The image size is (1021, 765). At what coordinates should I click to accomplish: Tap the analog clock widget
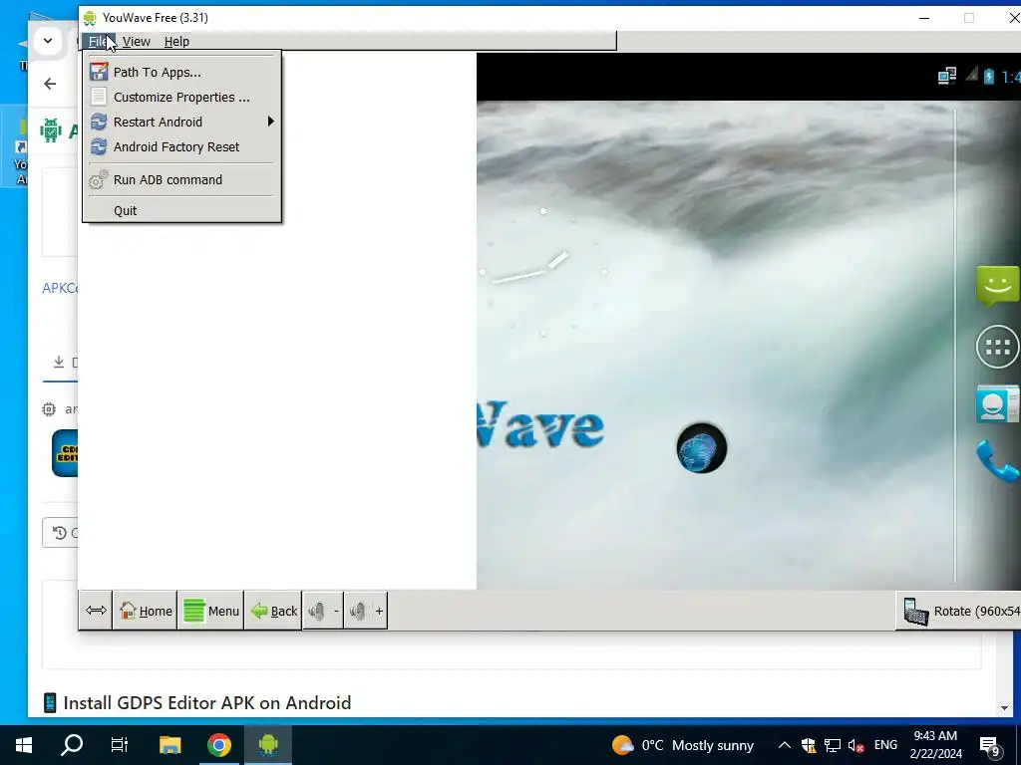tap(543, 272)
